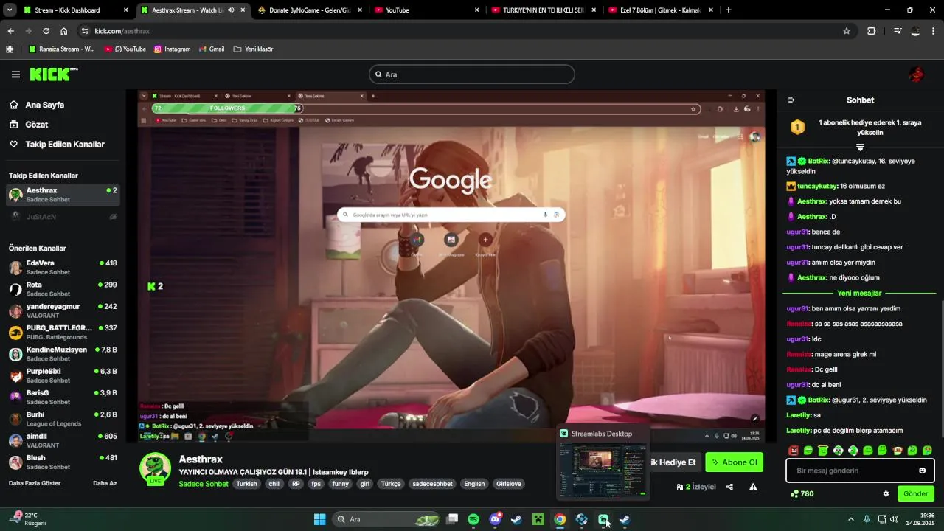Open the EdaVera recommended channel
Screen dimensions: 944x531
pyautogui.click(x=63, y=267)
